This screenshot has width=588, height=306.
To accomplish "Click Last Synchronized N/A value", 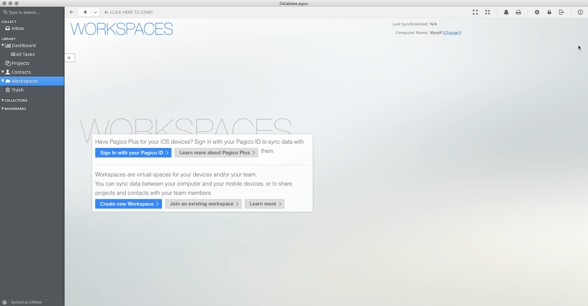I will point(433,24).
